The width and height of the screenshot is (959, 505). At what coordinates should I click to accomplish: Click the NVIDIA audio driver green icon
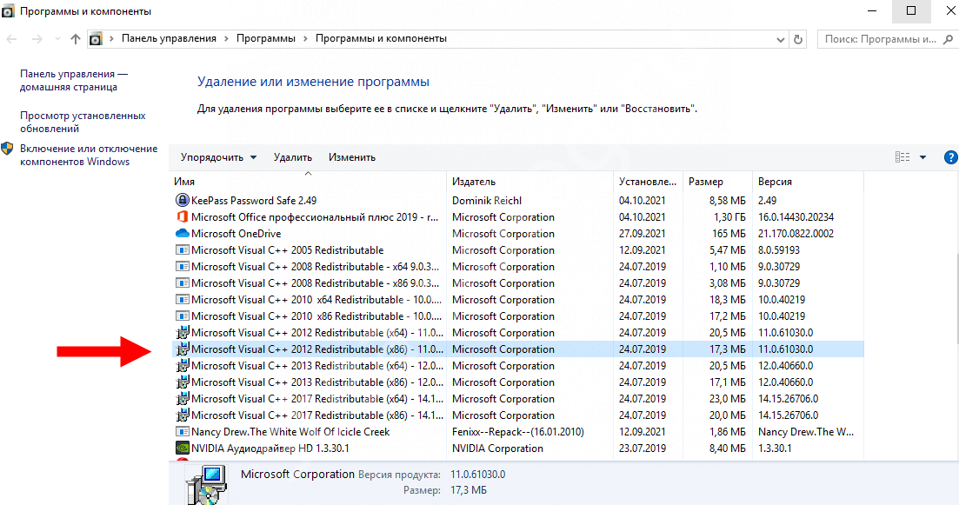[183, 448]
